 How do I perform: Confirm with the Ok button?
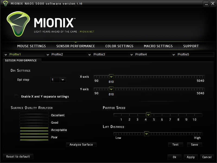(x=174, y=157)
